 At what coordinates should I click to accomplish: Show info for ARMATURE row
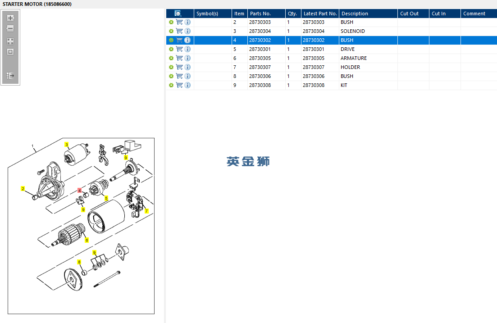coord(187,58)
